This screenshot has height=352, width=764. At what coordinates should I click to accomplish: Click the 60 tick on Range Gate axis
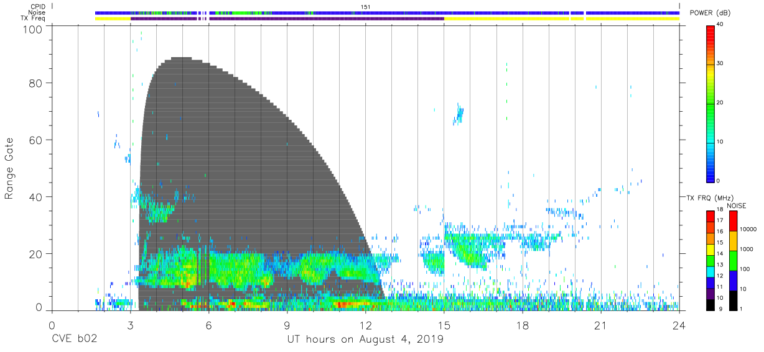click(36, 140)
